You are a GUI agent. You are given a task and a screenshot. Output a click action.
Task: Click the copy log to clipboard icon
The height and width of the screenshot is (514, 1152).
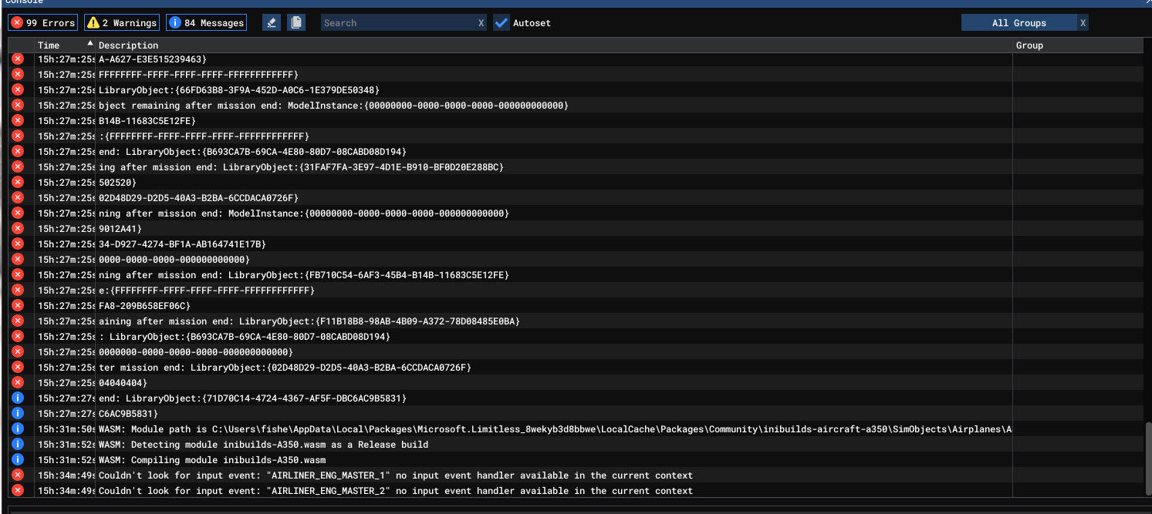tap(296, 23)
